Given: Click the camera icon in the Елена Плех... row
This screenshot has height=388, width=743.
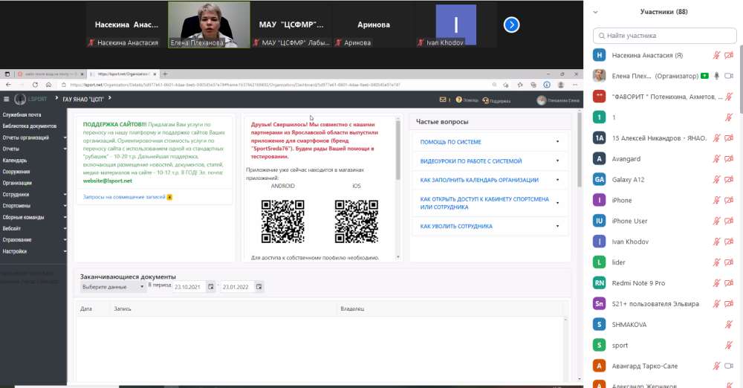Looking at the screenshot, I should (729, 76).
